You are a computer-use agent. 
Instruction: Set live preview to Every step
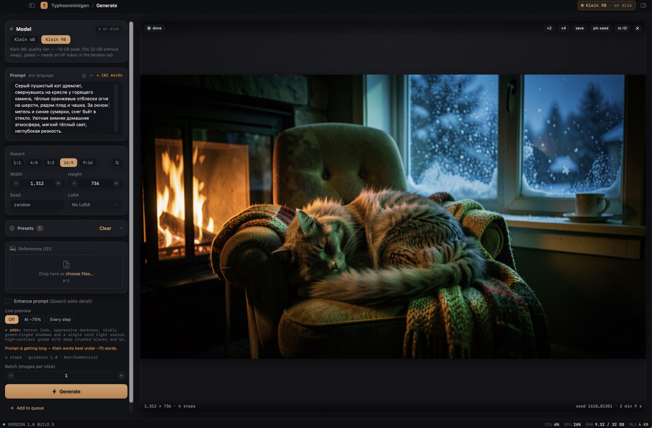click(61, 320)
